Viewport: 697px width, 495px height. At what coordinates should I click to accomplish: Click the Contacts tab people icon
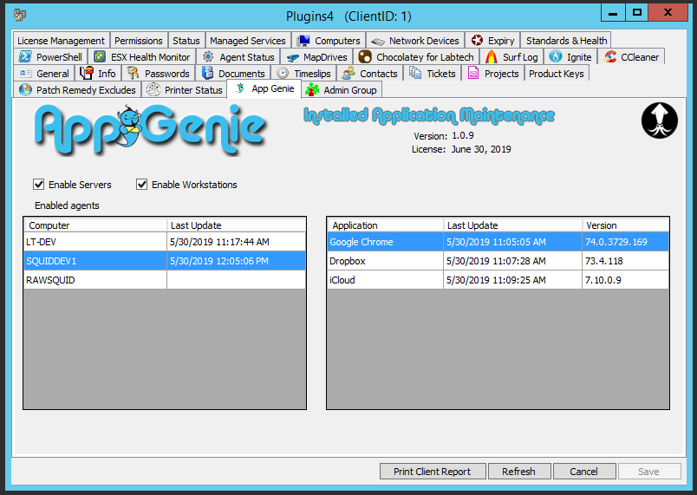click(x=348, y=74)
